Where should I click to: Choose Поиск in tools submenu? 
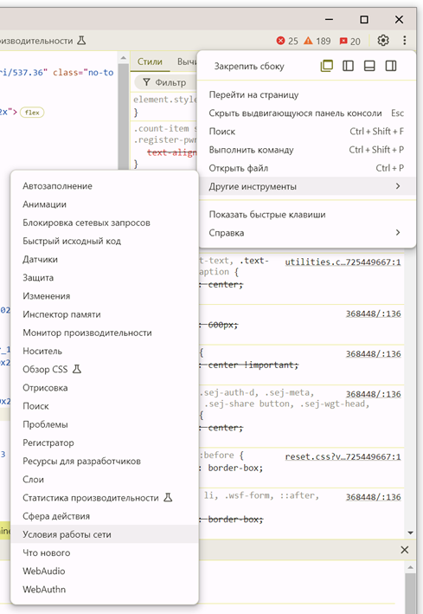click(x=105, y=406)
